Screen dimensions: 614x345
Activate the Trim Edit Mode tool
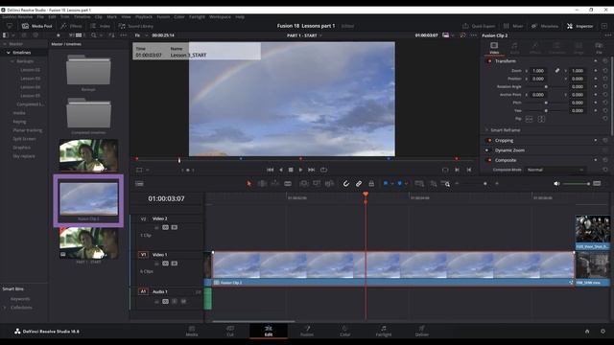pyautogui.click(x=262, y=183)
